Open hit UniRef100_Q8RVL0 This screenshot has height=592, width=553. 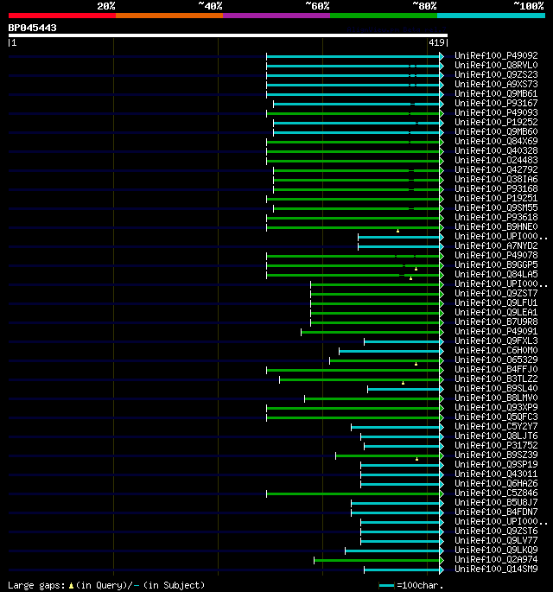click(x=496, y=65)
